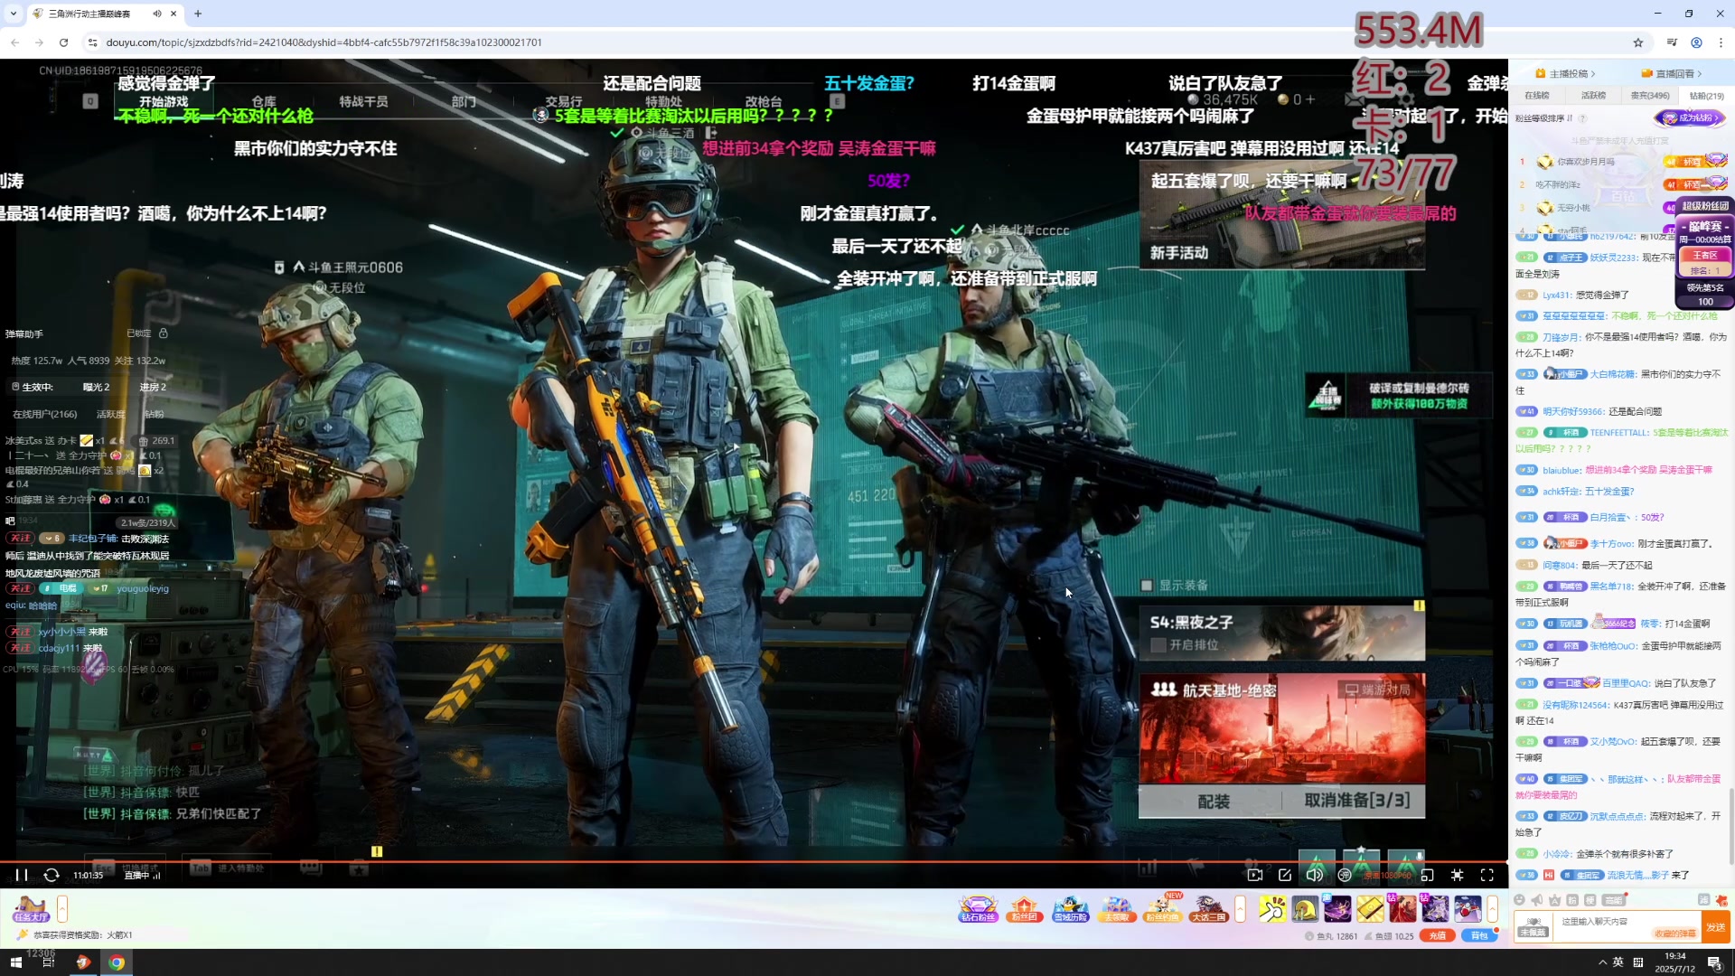Send the rocket gift
The image size is (1735, 976).
tap(1468, 909)
